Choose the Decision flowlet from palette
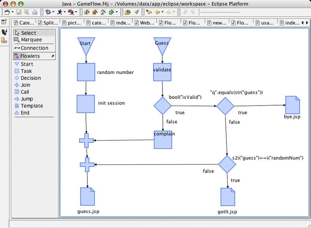Viewport: 311px width, 228px height. (x=30, y=78)
